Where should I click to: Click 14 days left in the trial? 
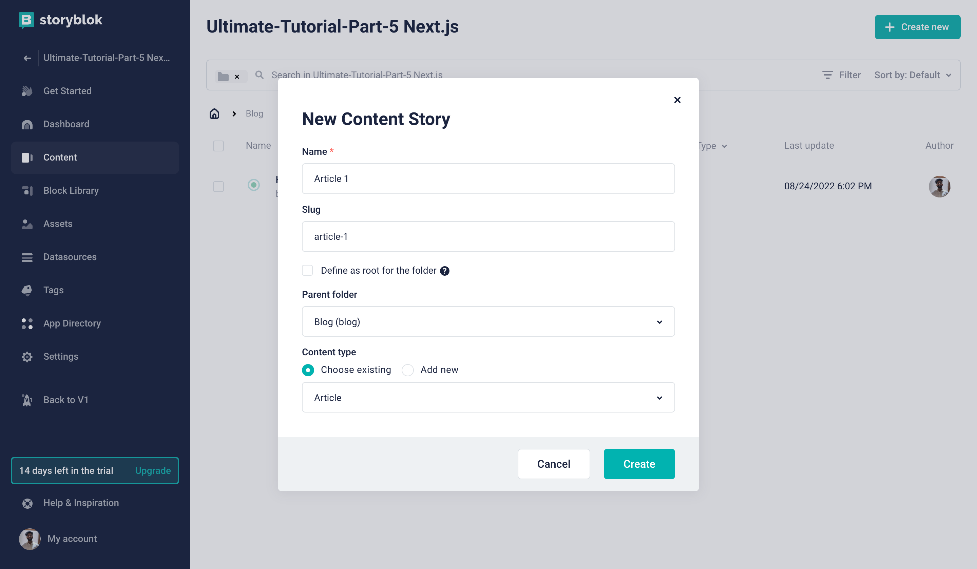66,471
